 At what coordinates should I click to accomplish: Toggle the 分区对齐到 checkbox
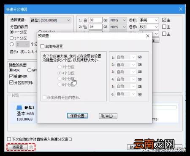[11, 82]
